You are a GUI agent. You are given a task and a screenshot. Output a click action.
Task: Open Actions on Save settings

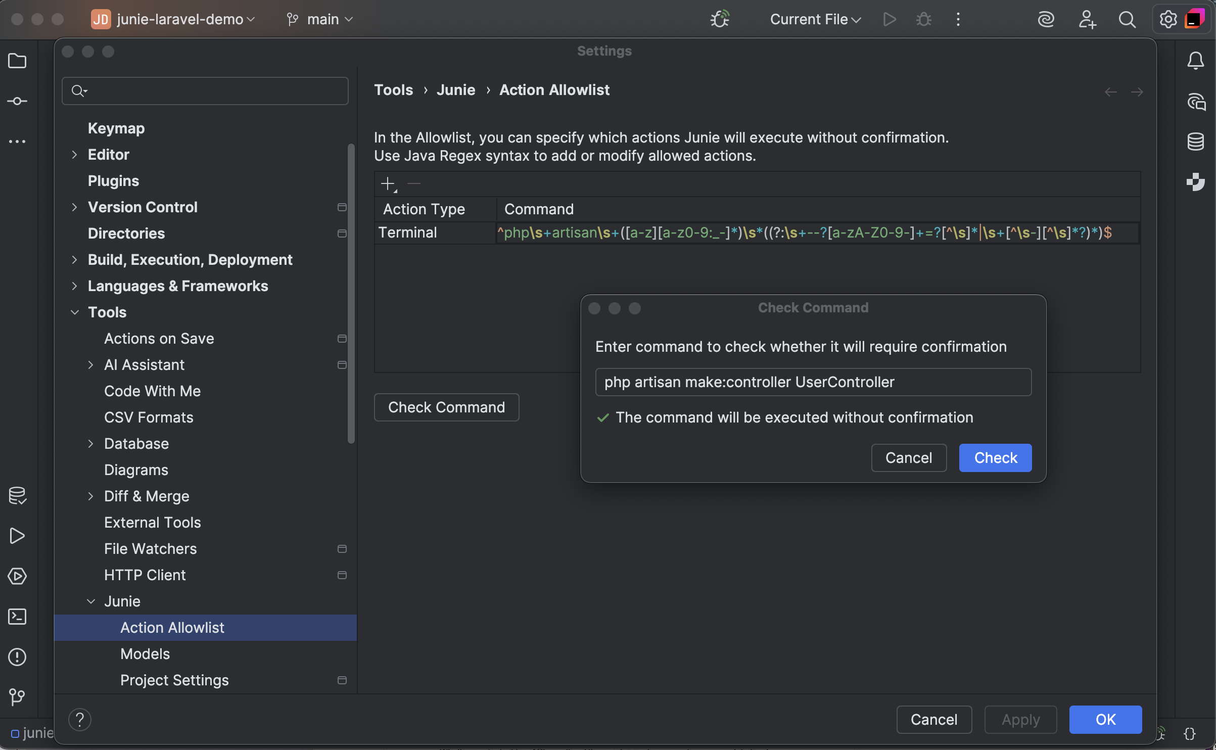159,339
